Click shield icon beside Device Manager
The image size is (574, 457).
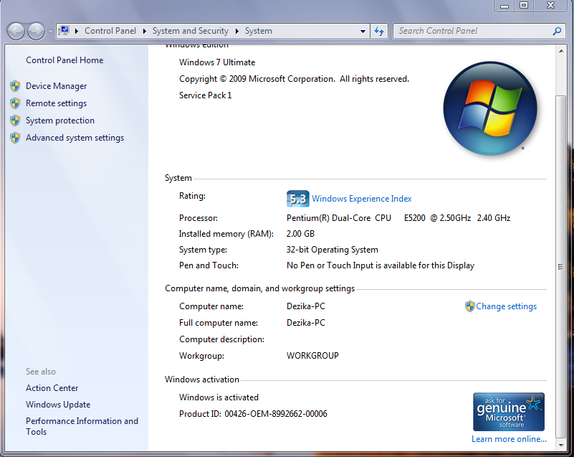point(15,86)
